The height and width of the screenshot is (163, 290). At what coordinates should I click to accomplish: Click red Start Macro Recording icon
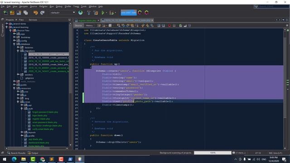coord(169,25)
